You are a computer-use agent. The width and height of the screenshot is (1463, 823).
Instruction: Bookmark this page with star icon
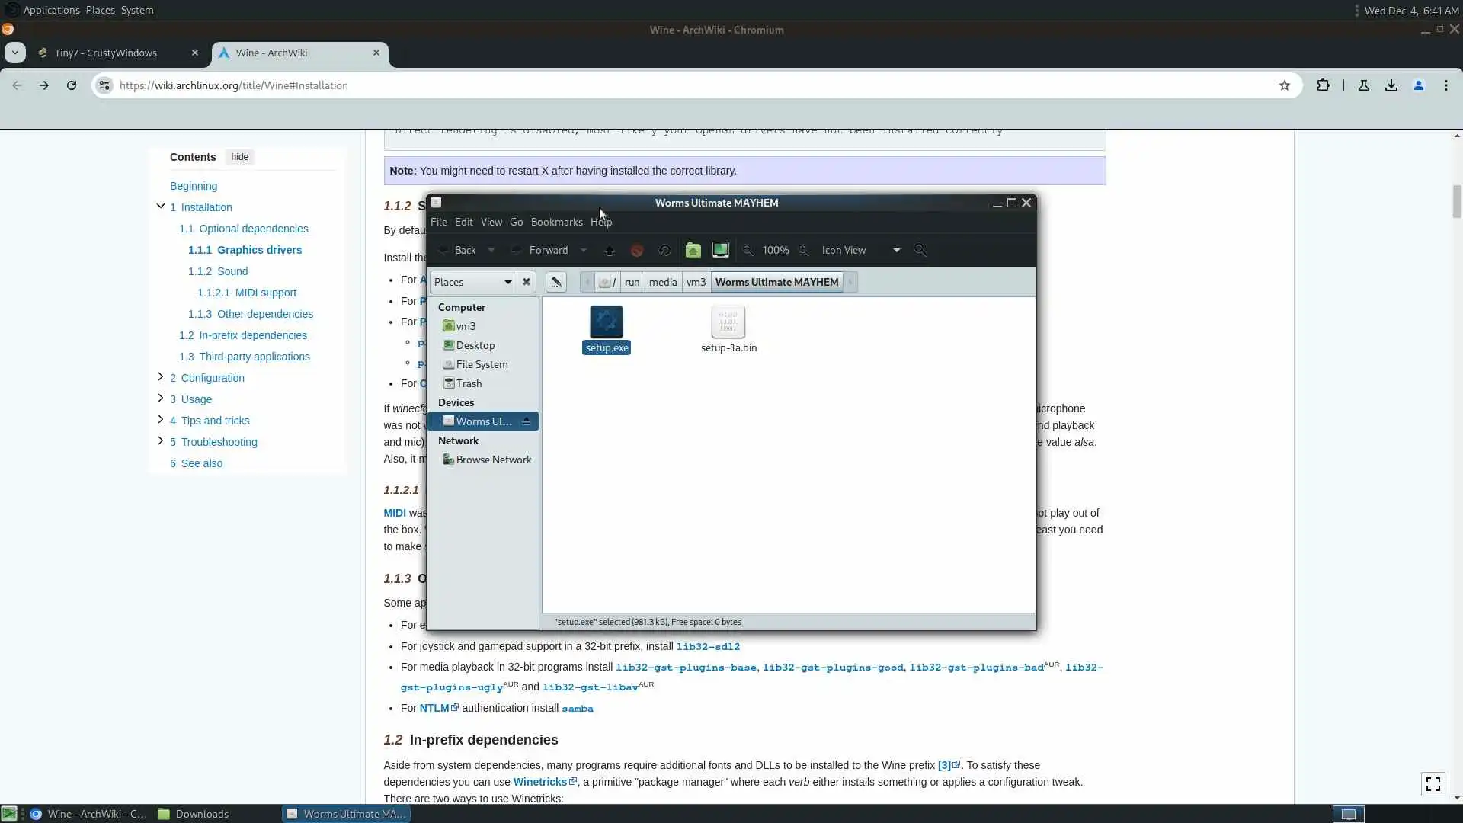[1285, 85]
